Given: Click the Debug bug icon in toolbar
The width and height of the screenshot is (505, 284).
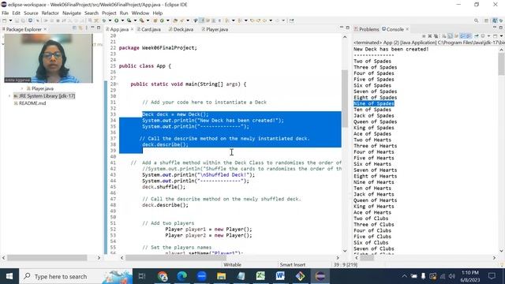Looking at the screenshot, I should 103,21.
